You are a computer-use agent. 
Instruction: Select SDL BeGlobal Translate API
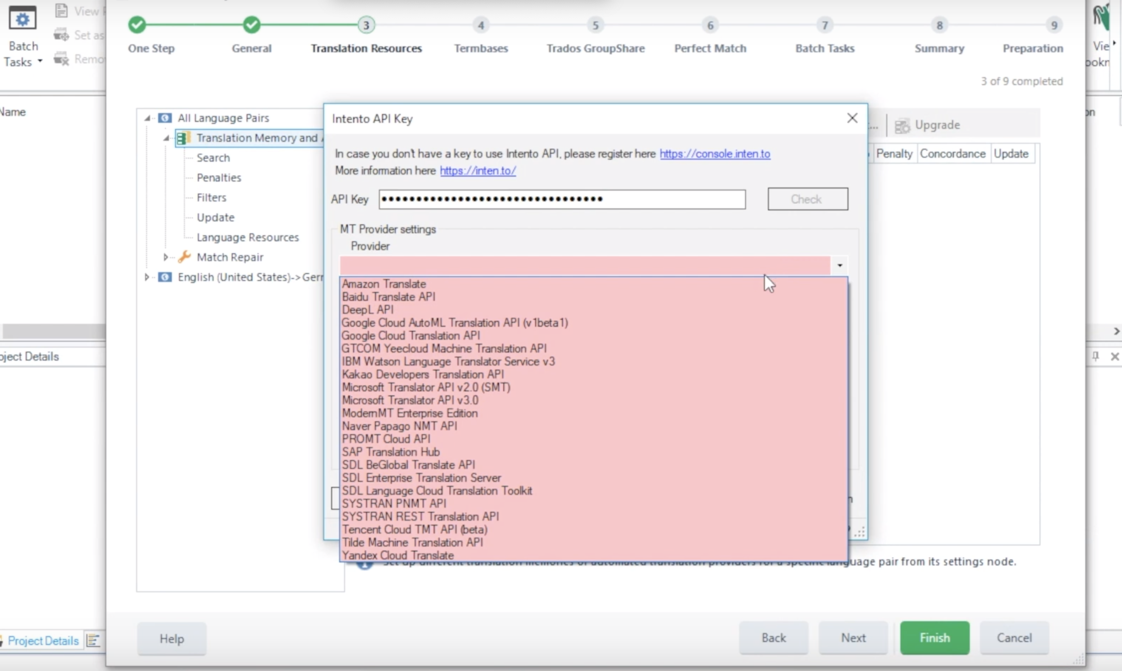tap(593, 465)
